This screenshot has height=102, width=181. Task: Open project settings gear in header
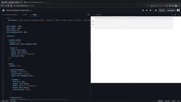[150, 10]
